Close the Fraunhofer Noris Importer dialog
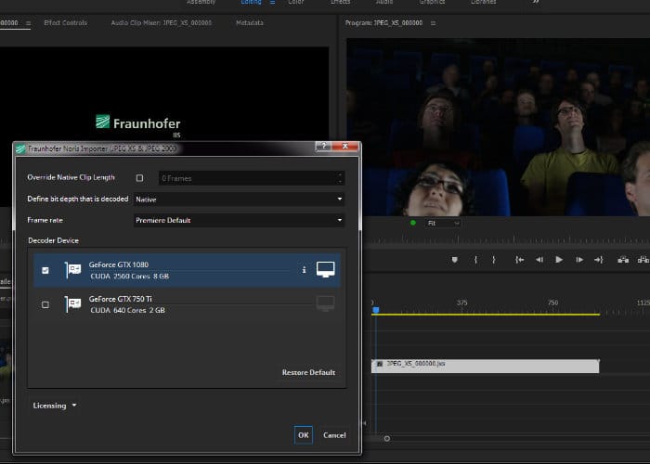This screenshot has height=464, width=650. pyautogui.click(x=344, y=147)
